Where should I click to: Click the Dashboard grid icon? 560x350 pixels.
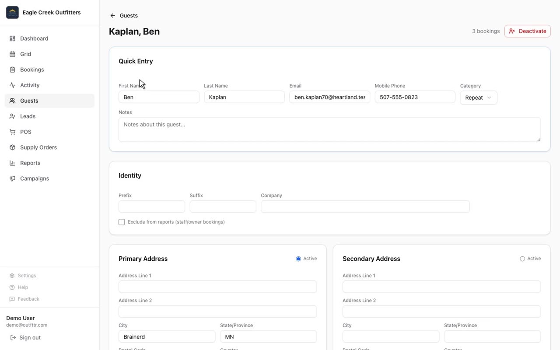tap(12, 38)
